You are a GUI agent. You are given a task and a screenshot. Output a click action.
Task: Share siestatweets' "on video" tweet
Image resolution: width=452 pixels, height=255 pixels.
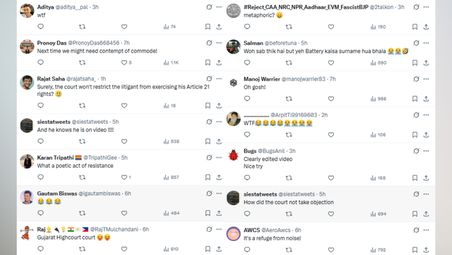(219, 141)
